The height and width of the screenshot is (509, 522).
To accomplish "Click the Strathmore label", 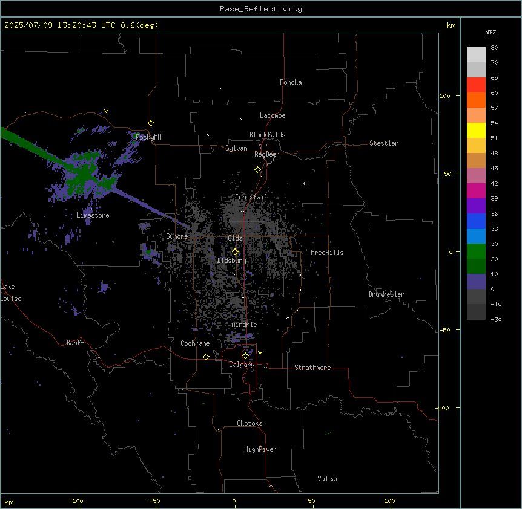I will coord(312,368).
